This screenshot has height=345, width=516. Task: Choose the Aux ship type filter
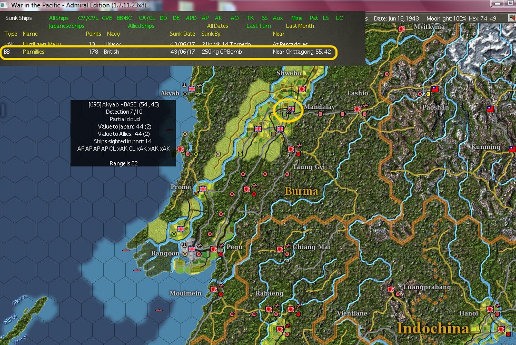pyautogui.click(x=278, y=18)
